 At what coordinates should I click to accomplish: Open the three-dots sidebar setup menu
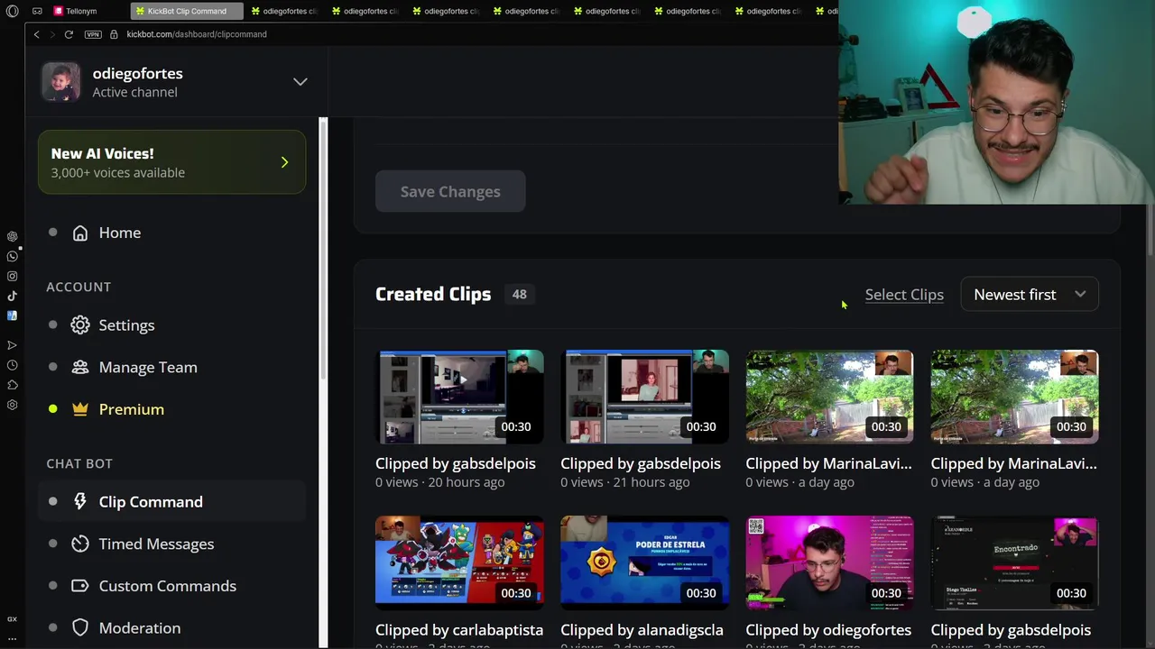[12, 638]
